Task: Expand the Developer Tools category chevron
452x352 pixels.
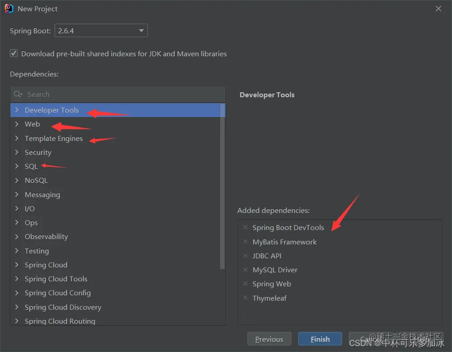Action: pos(17,110)
